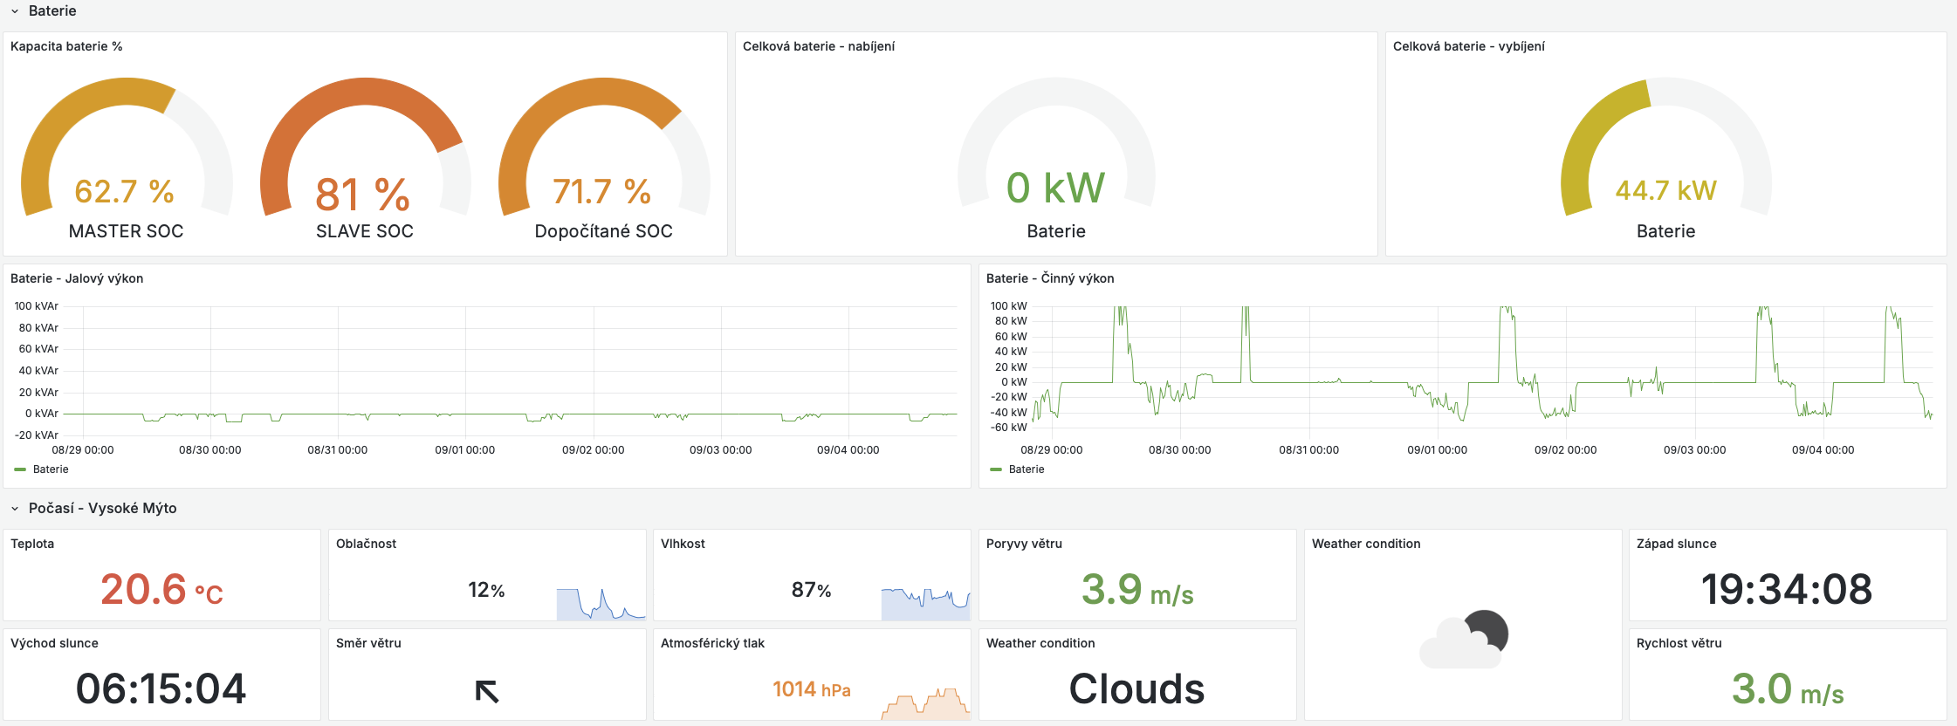Click the Baterie - Činný výkon panel title
Viewport: 1957px width, 726px height.
1050,278
